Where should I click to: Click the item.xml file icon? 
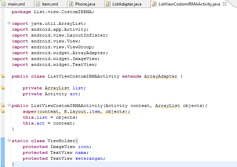point(38,4)
